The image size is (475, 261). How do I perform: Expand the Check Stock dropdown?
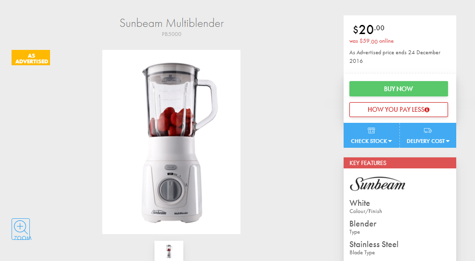[372, 135]
